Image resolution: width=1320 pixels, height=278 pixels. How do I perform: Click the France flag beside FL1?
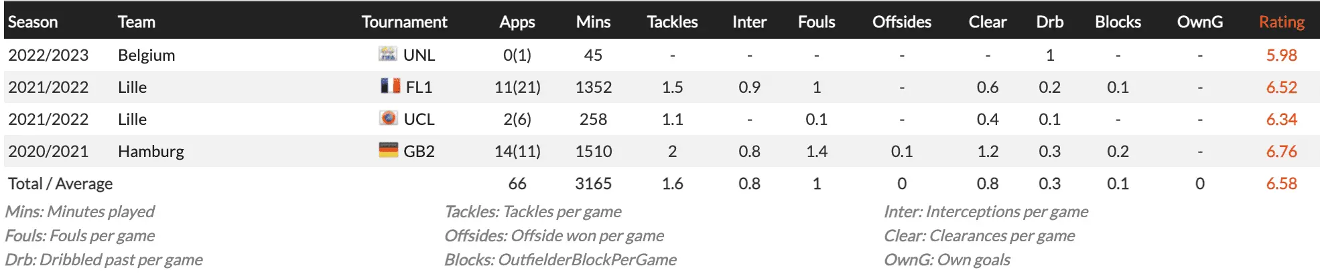(x=390, y=86)
